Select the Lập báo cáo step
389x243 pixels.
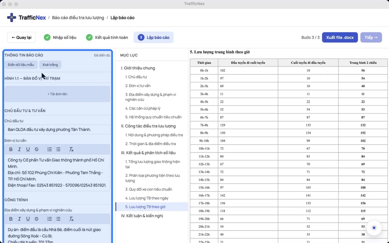[153, 37]
